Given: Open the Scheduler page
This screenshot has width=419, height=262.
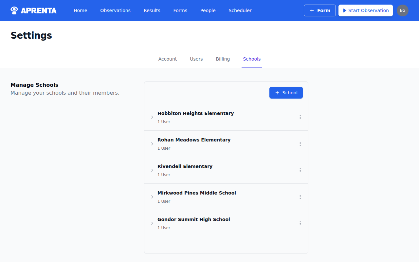Looking at the screenshot, I should pos(240,10).
